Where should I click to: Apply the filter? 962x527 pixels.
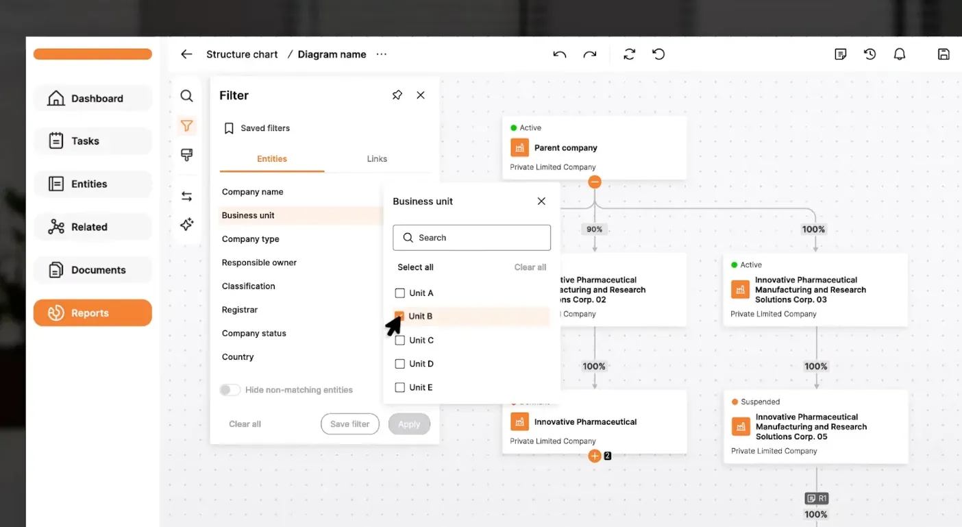point(409,424)
